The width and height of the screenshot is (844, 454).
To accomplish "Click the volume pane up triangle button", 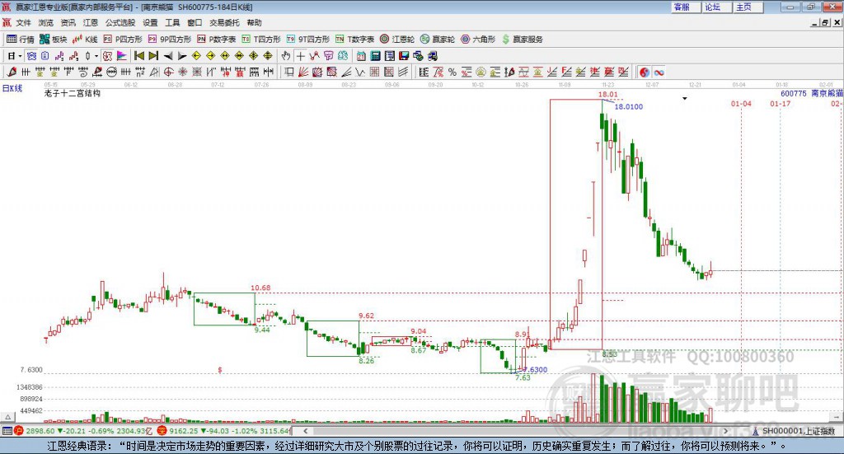I will tap(7, 417).
